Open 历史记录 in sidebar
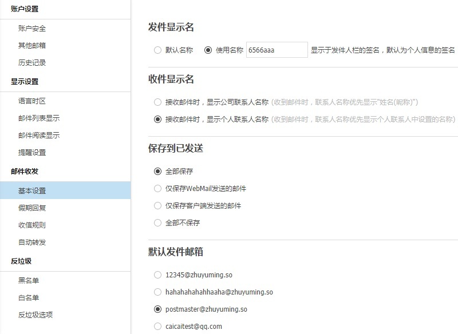The height and width of the screenshot is (334, 458). (32, 63)
